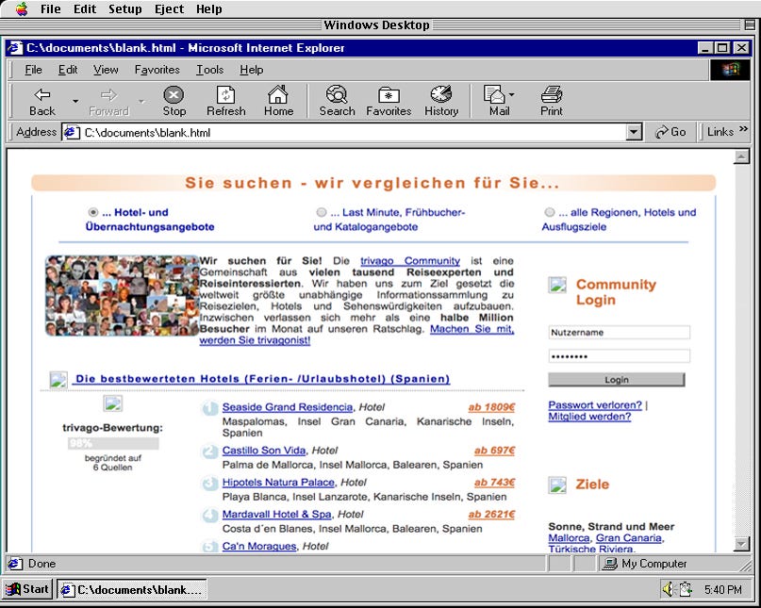Click the page scrollbar up arrow

(x=741, y=156)
